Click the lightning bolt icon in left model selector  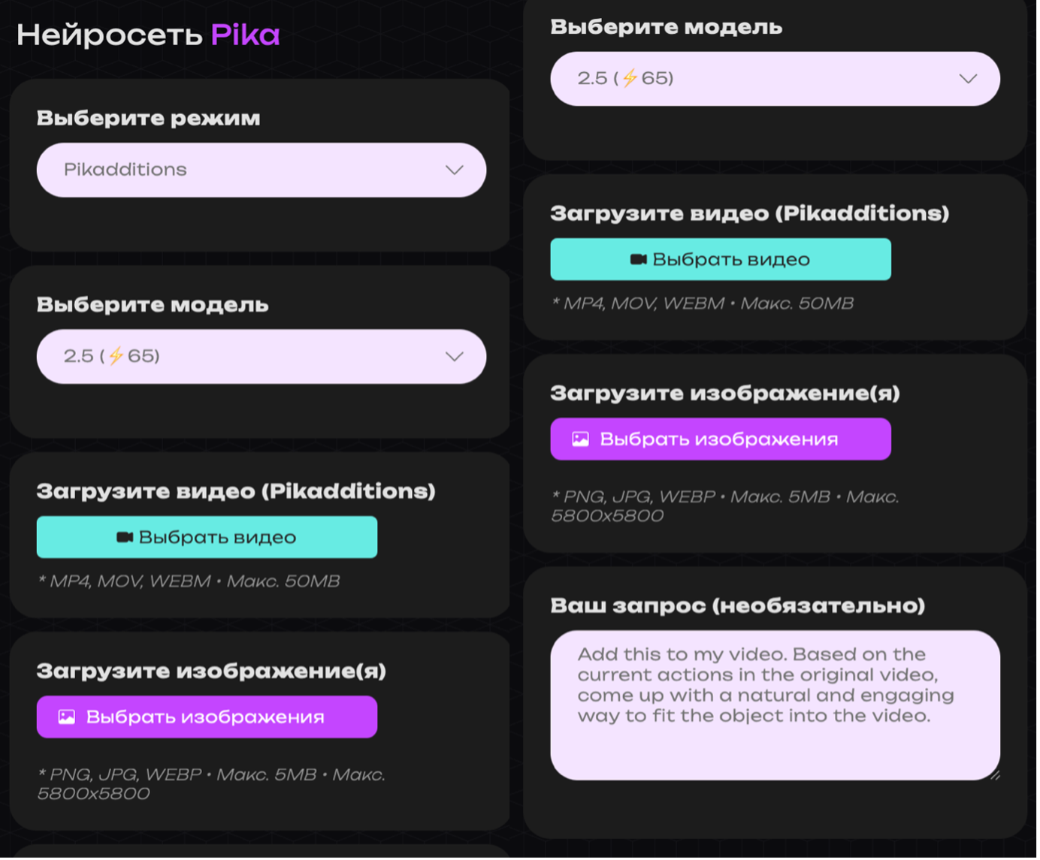click(x=116, y=356)
